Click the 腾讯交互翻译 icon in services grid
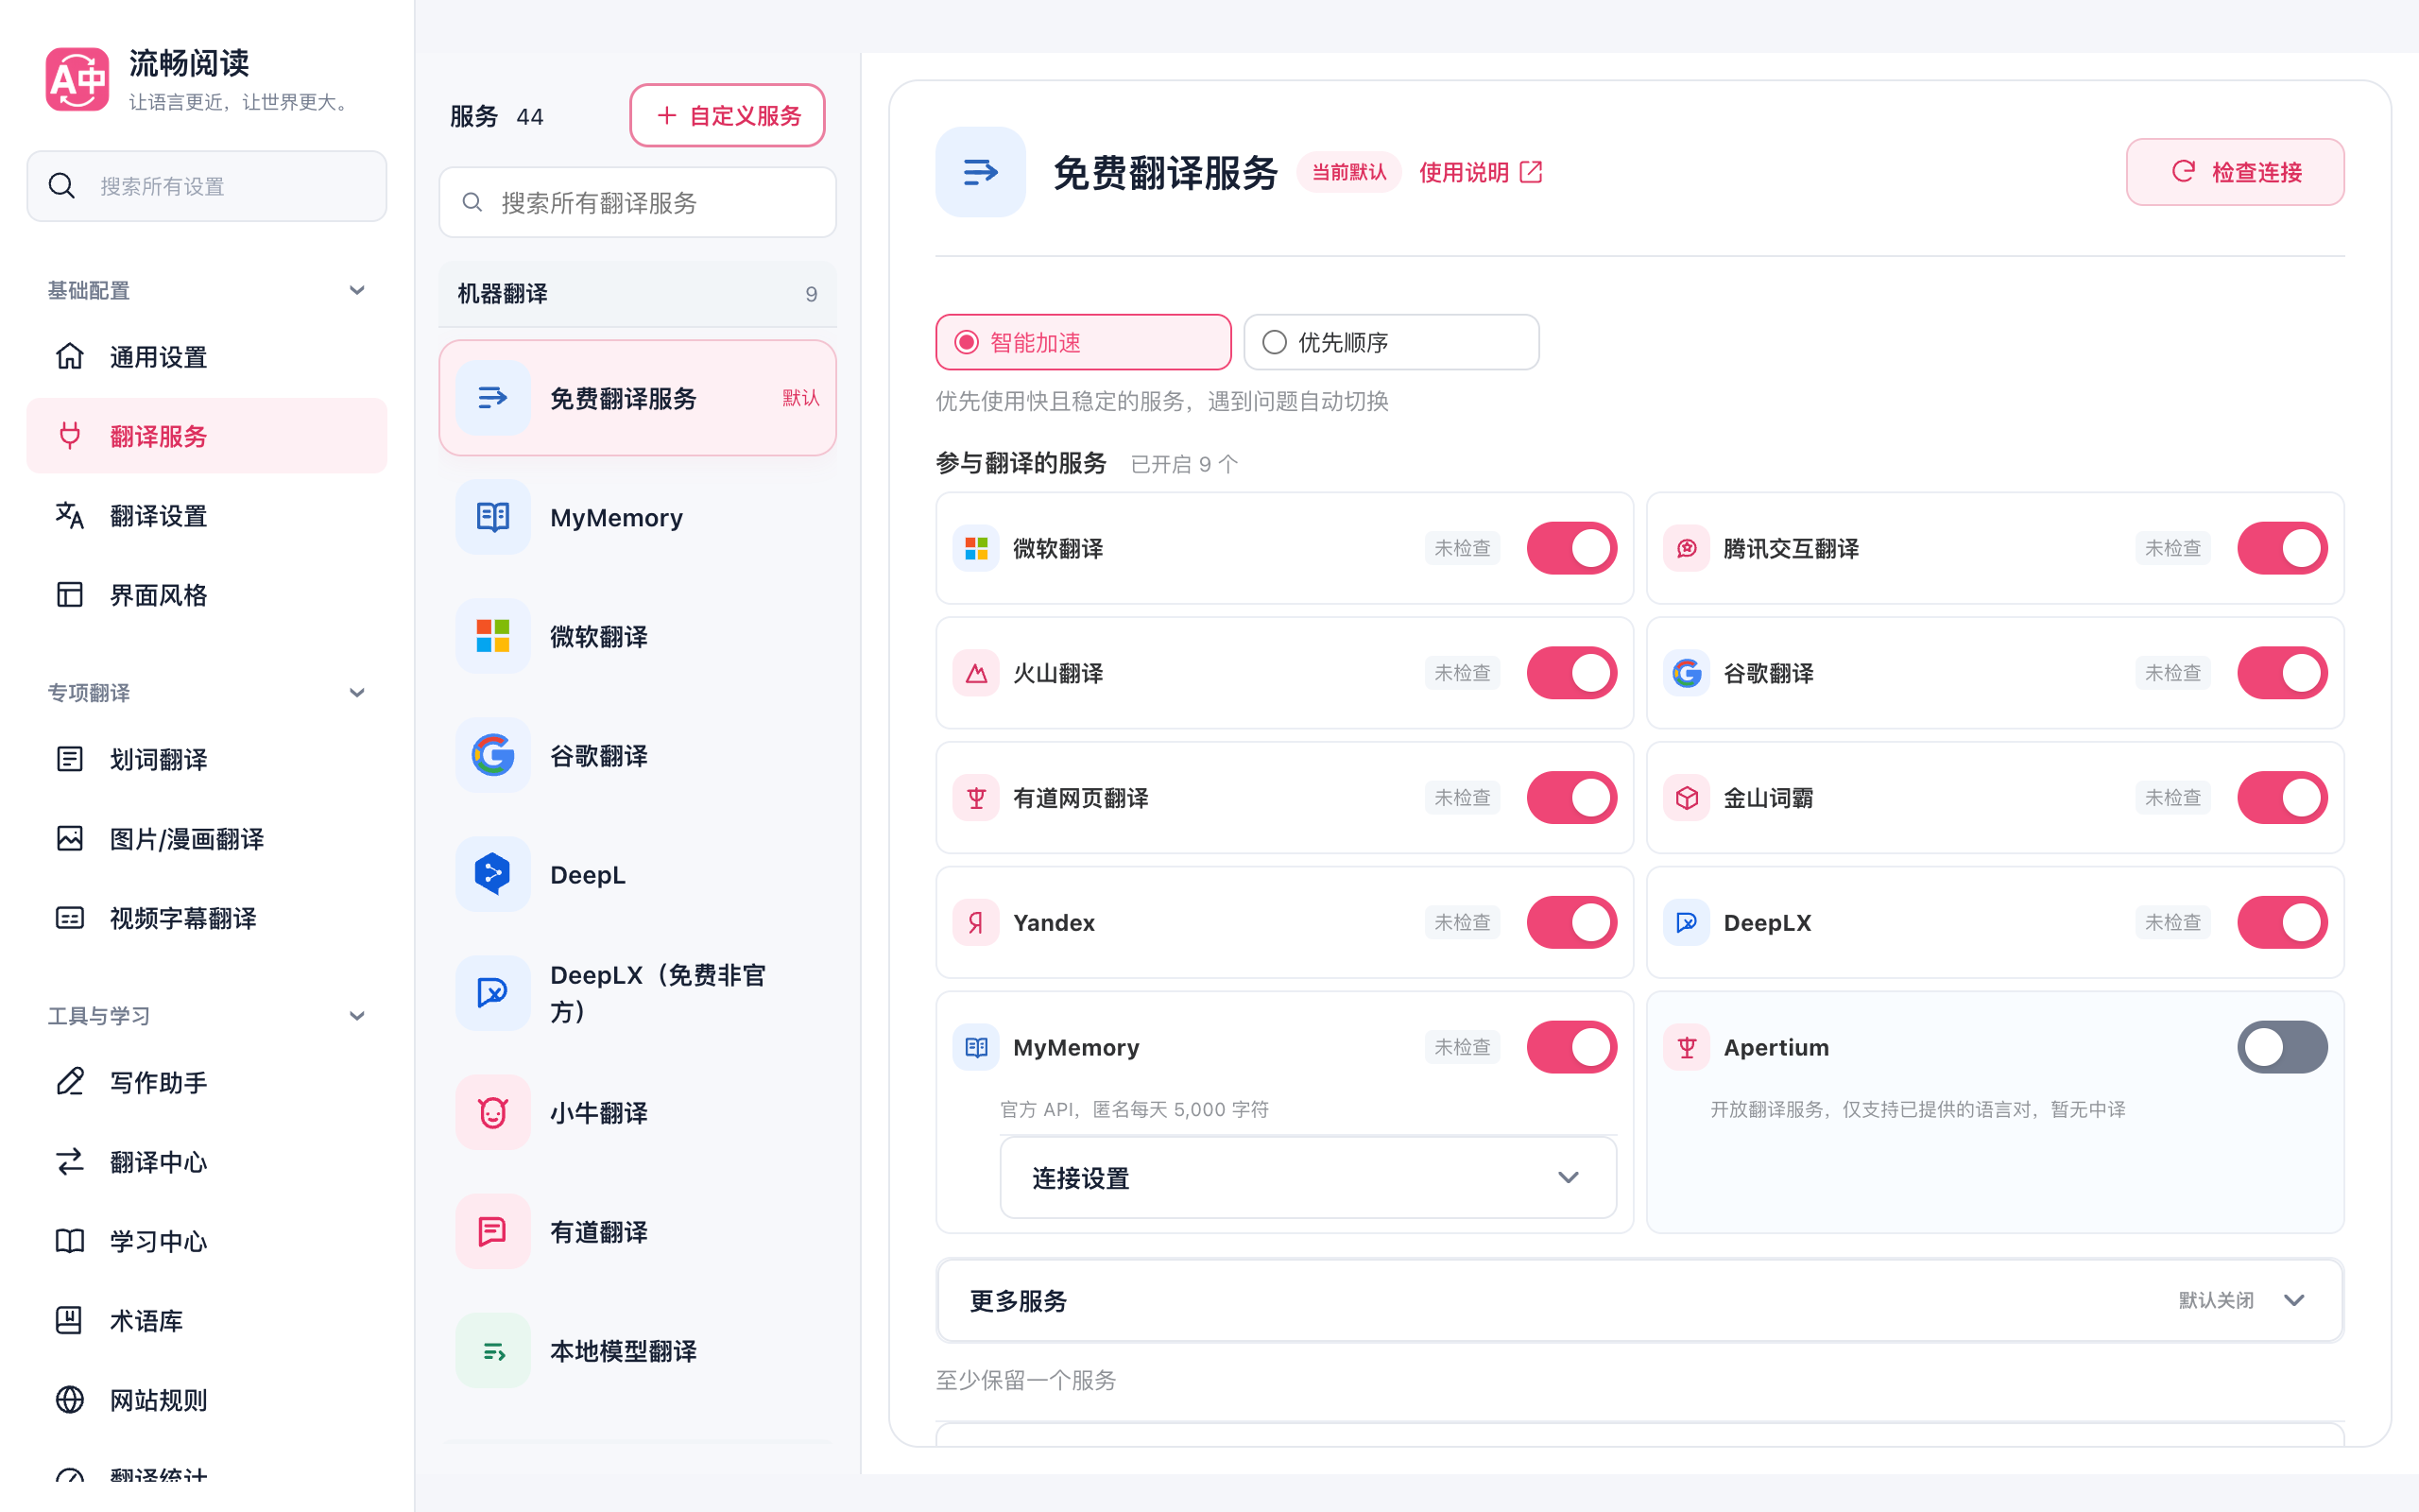This screenshot has width=2419, height=1512. coord(1688,548)
